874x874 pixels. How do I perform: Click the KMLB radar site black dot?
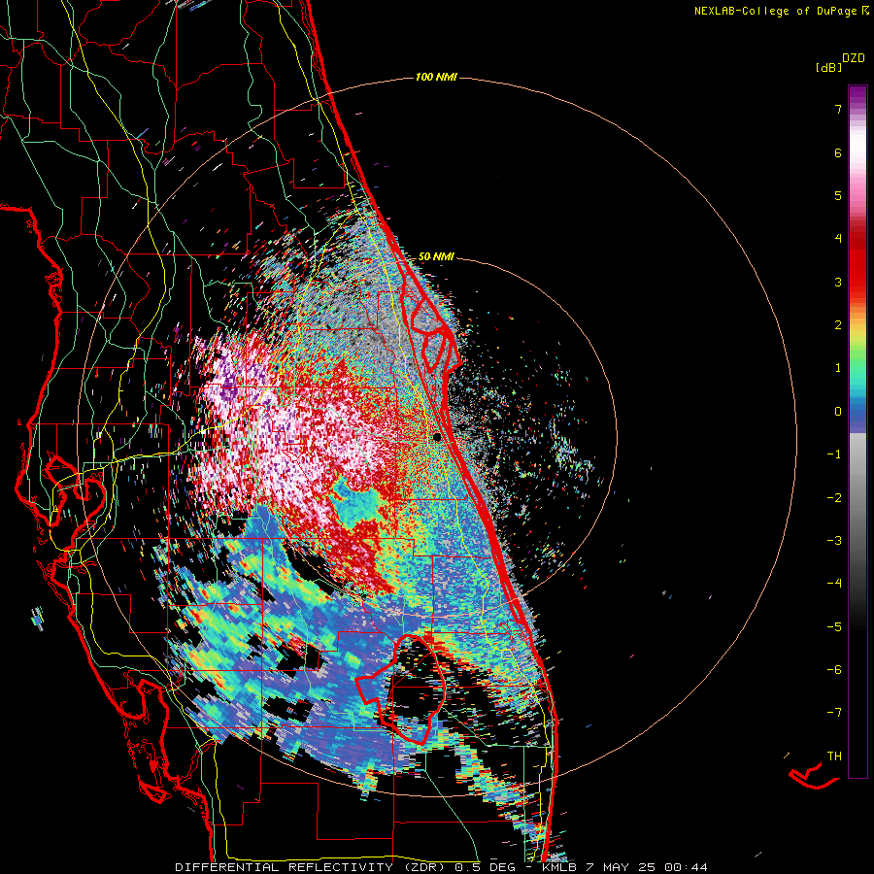point(437,437)
